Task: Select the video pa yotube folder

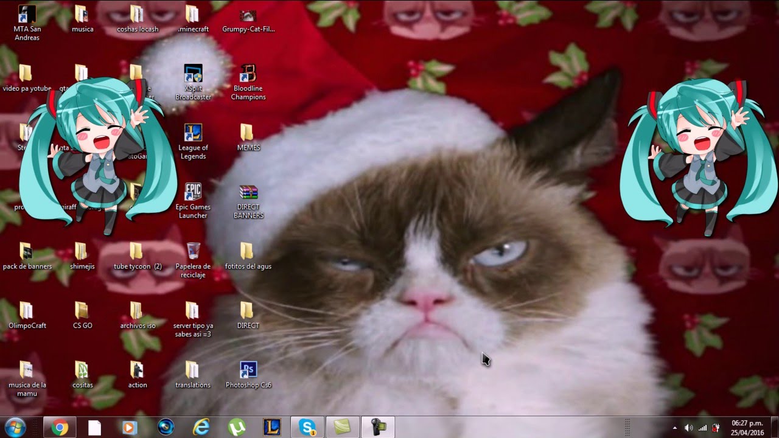Action: [x=27, y=78]
